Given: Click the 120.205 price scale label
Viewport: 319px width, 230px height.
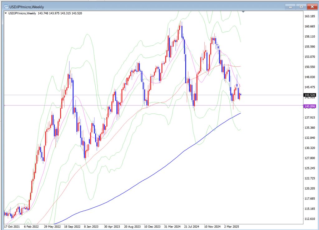Looking at the screenshot, I should (310, 188).
